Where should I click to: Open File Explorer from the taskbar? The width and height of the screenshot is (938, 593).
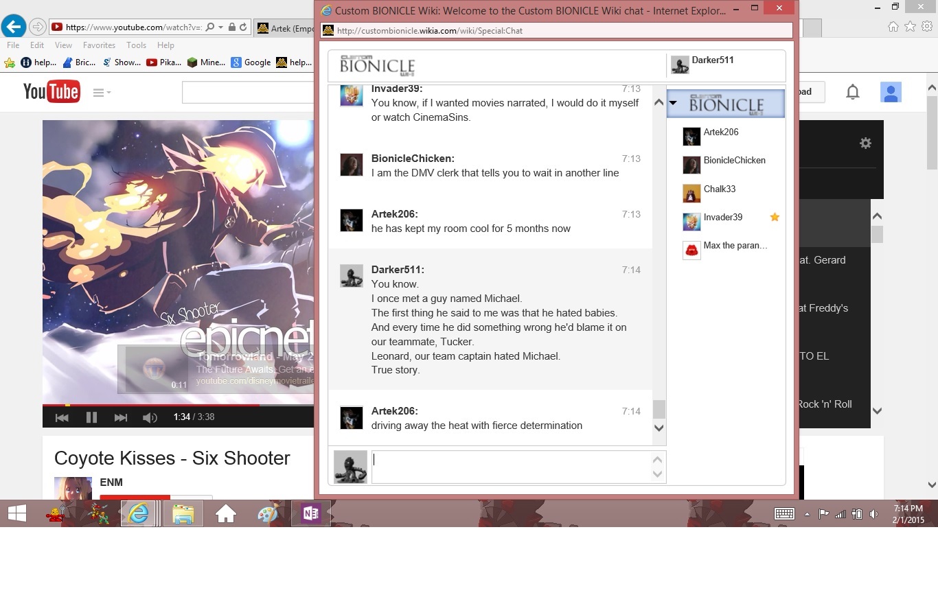(x=183, y=513)
